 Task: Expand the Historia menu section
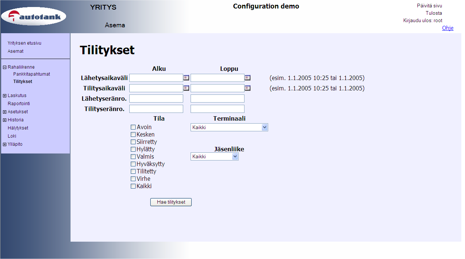pyautogui.click(x=4, y=120)
